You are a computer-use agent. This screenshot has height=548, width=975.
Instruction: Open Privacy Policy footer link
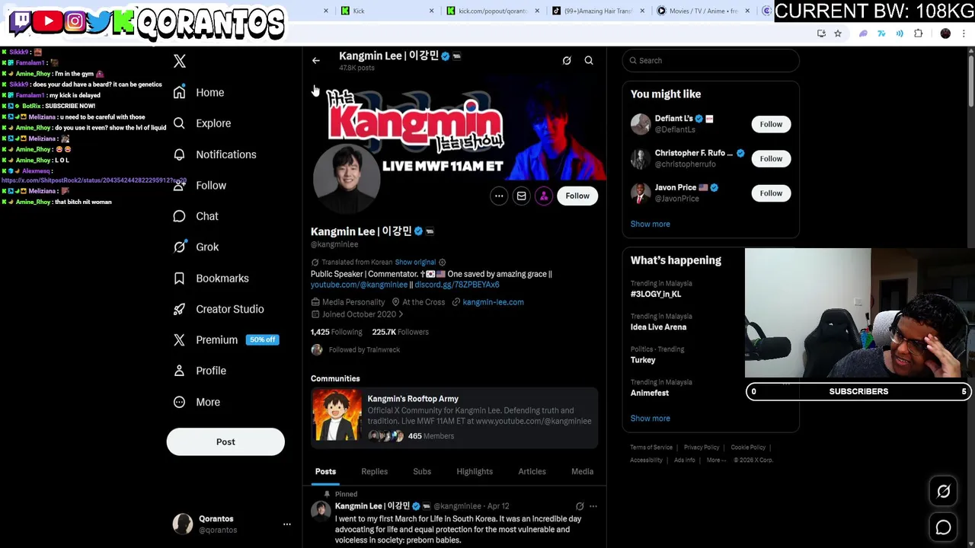(702, 448)
